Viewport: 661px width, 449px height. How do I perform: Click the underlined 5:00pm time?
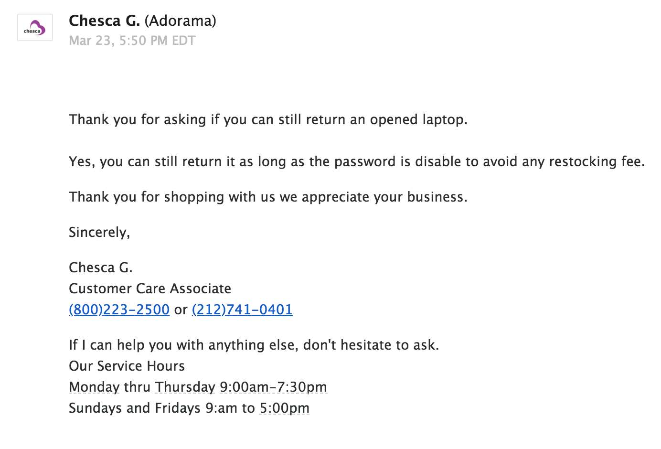pyautogui.click(x=285, y=408)
